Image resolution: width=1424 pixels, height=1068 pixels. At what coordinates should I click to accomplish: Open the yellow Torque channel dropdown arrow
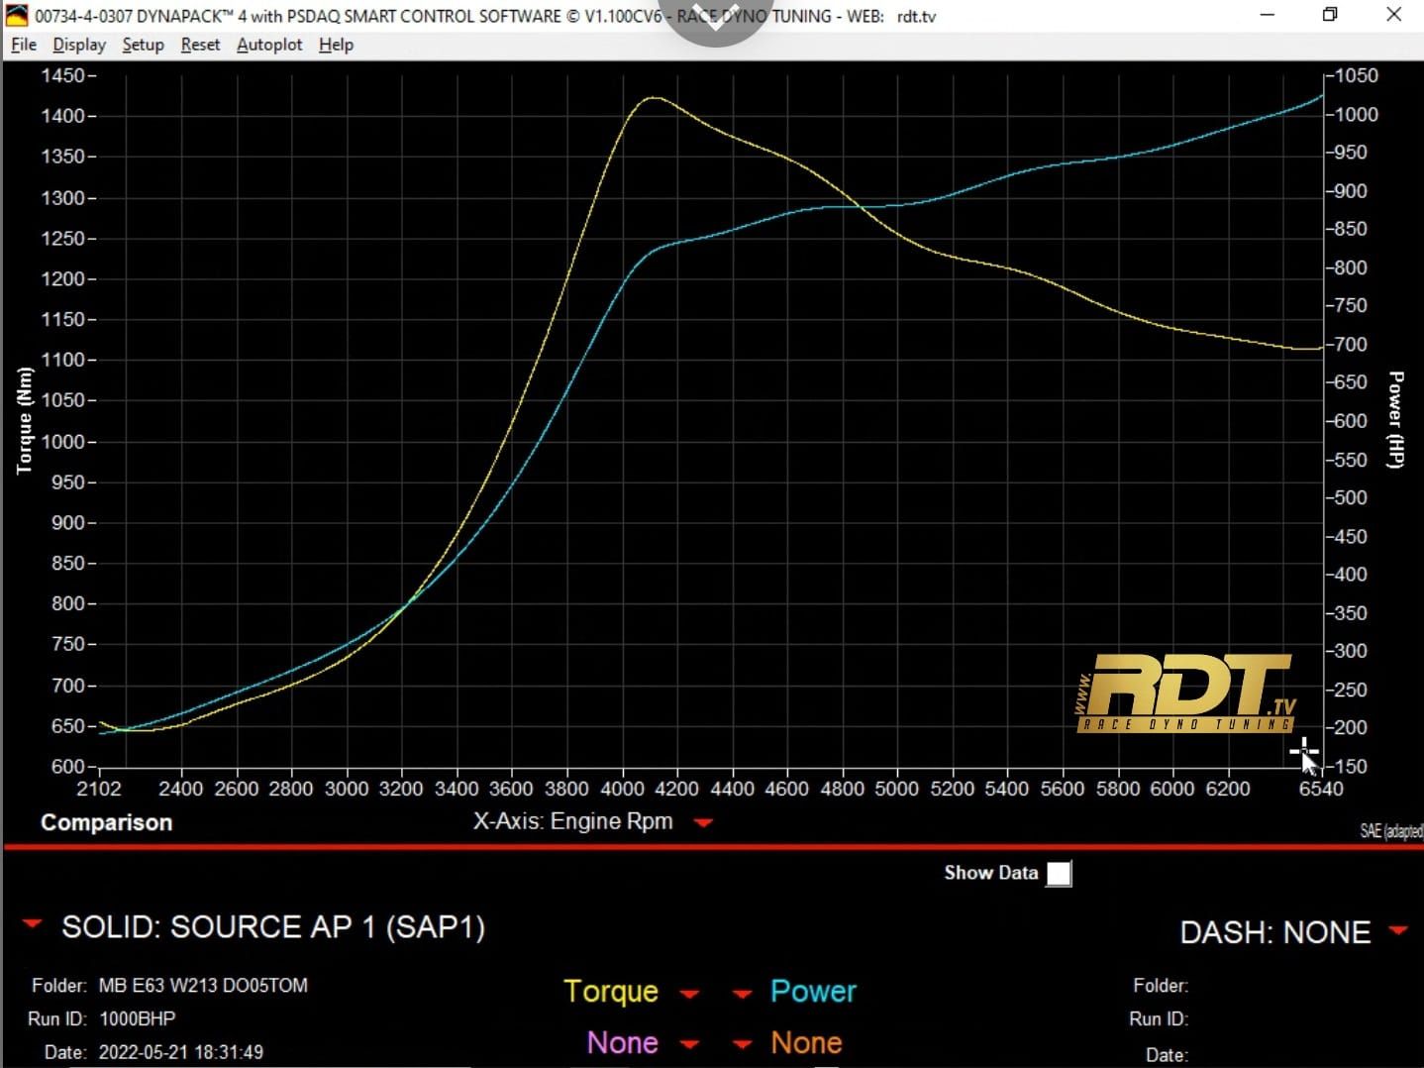click(690, 994)
